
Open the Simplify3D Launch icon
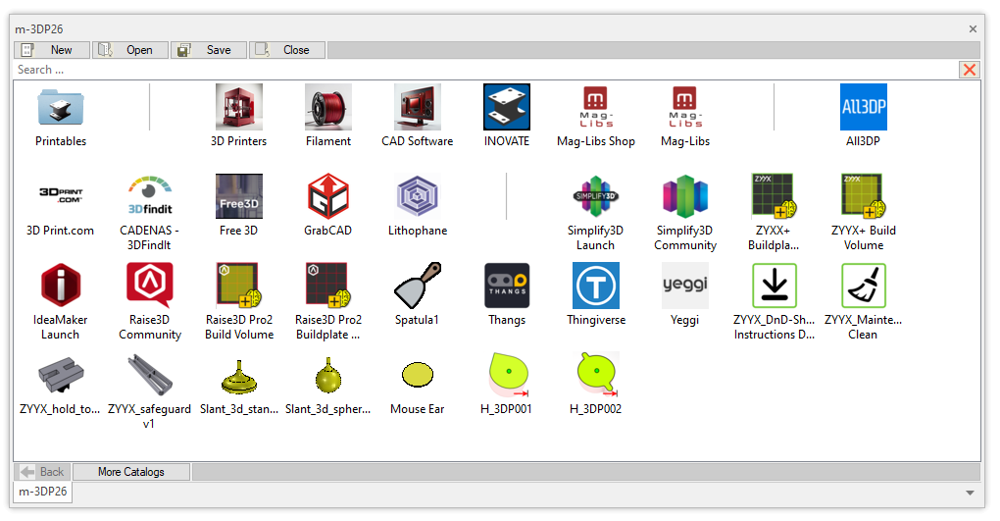[x=595, y=197]
